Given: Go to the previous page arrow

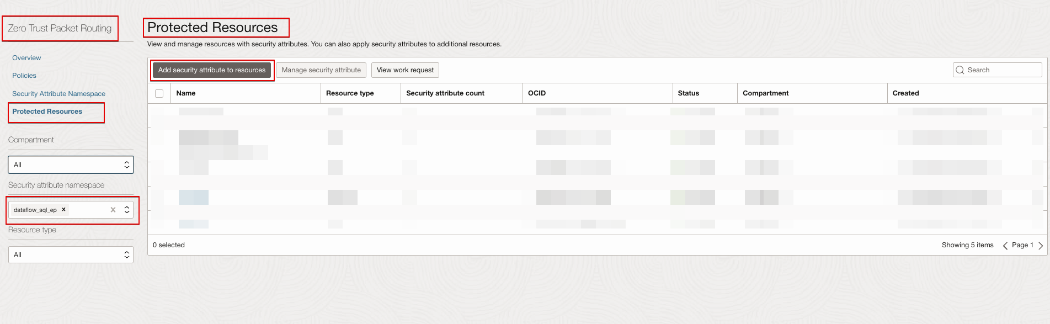Looking at the screenshot, I should (x=1005, y=246).
